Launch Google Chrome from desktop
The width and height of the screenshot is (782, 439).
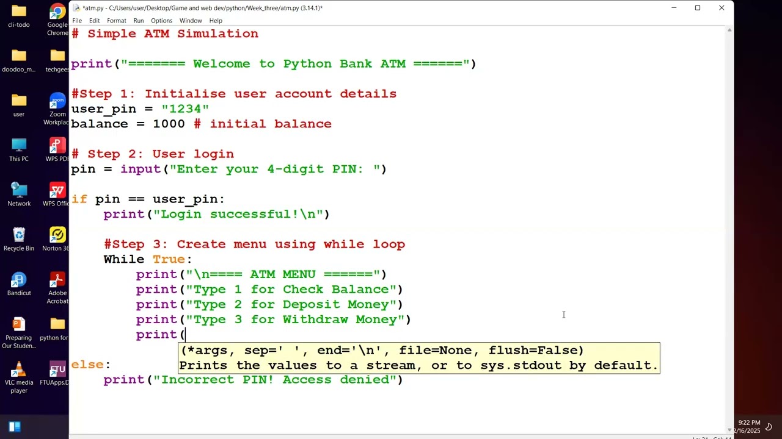(x=57, y=20)
